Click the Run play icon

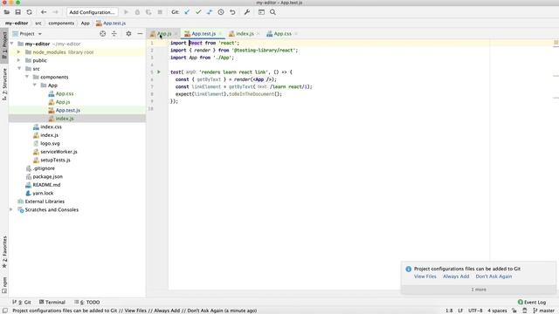coord(126,12)
